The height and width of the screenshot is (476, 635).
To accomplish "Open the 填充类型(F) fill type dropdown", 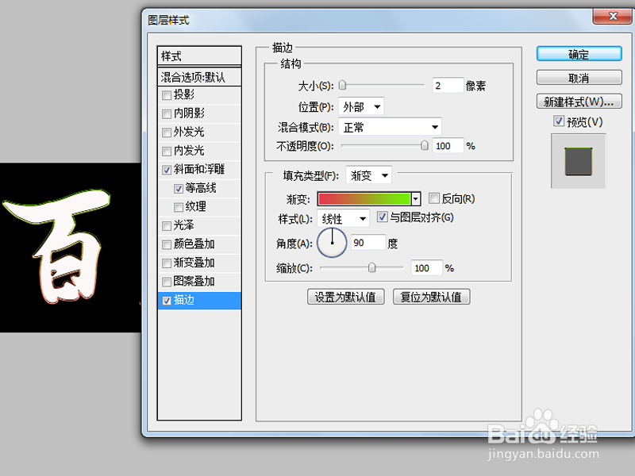I will 368,175.
